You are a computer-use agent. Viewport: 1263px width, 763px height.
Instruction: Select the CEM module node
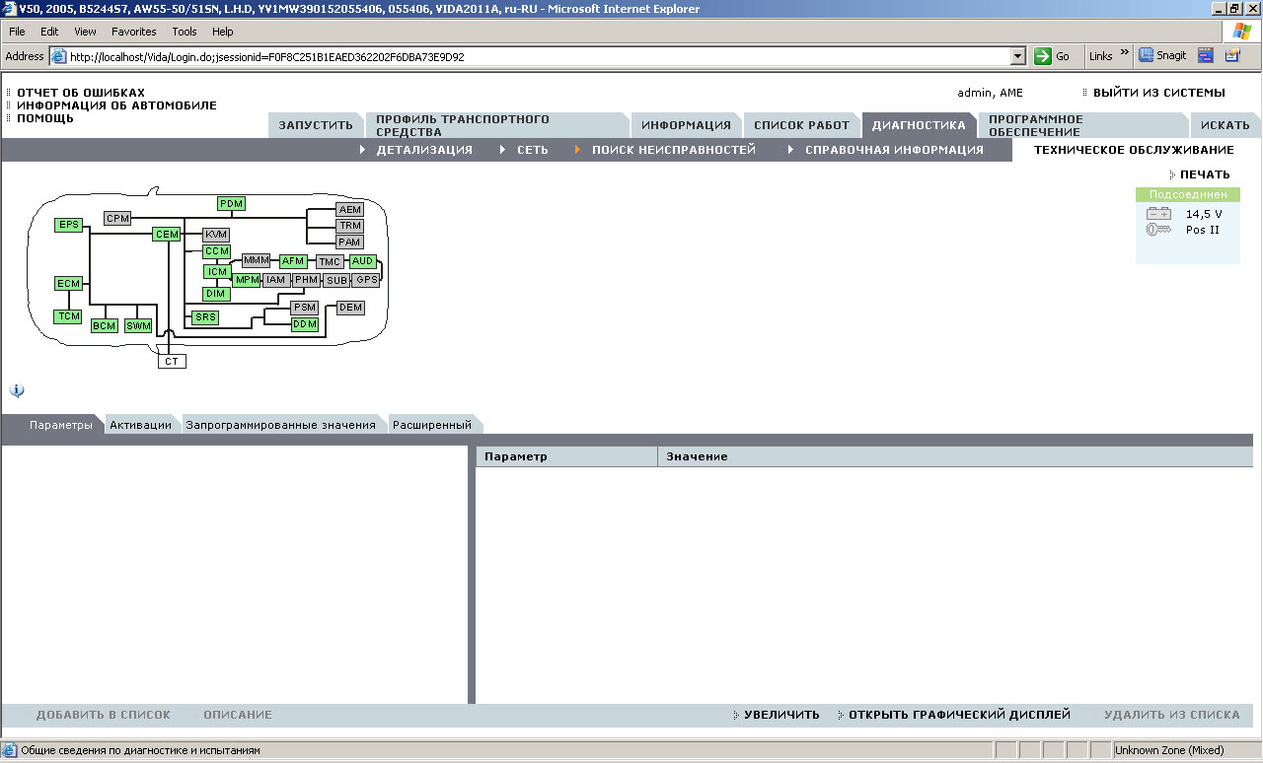(167, 235)
